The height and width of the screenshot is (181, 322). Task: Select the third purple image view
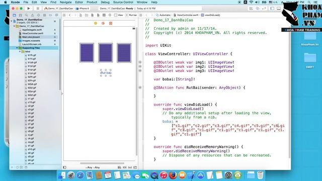[x=124, y=53]
